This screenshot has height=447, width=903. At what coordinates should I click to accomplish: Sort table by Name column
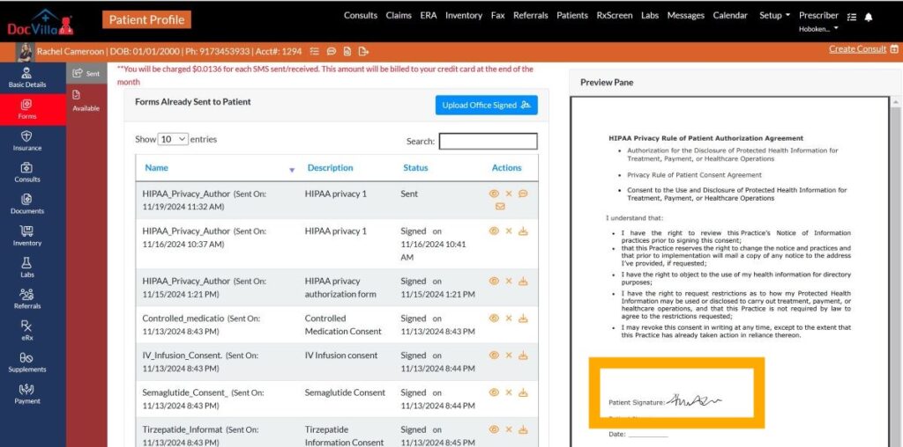[x=157, y=168]
